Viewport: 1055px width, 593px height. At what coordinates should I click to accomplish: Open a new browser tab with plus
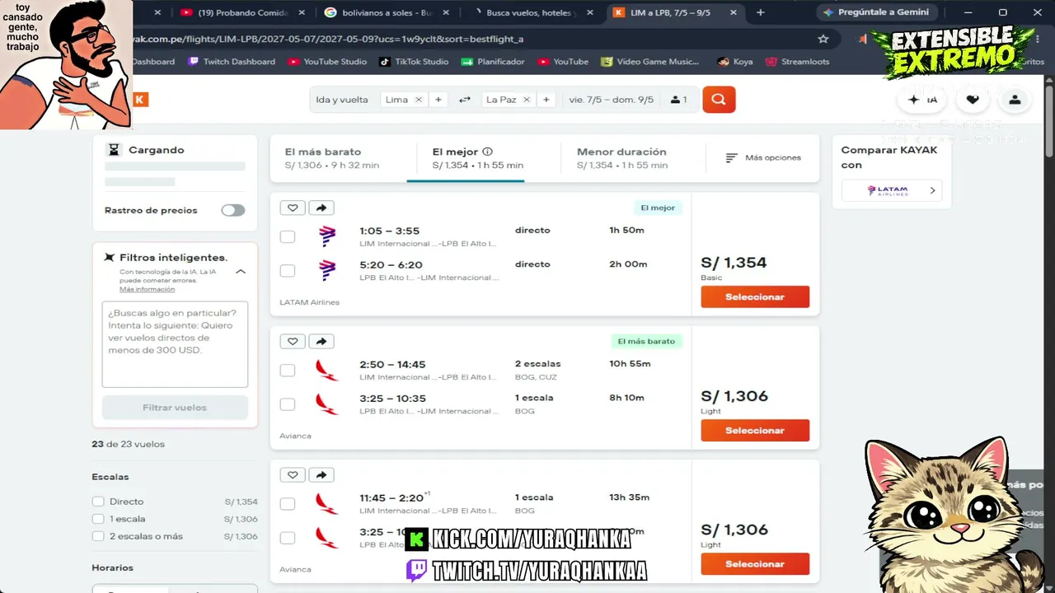pos(760,12)
